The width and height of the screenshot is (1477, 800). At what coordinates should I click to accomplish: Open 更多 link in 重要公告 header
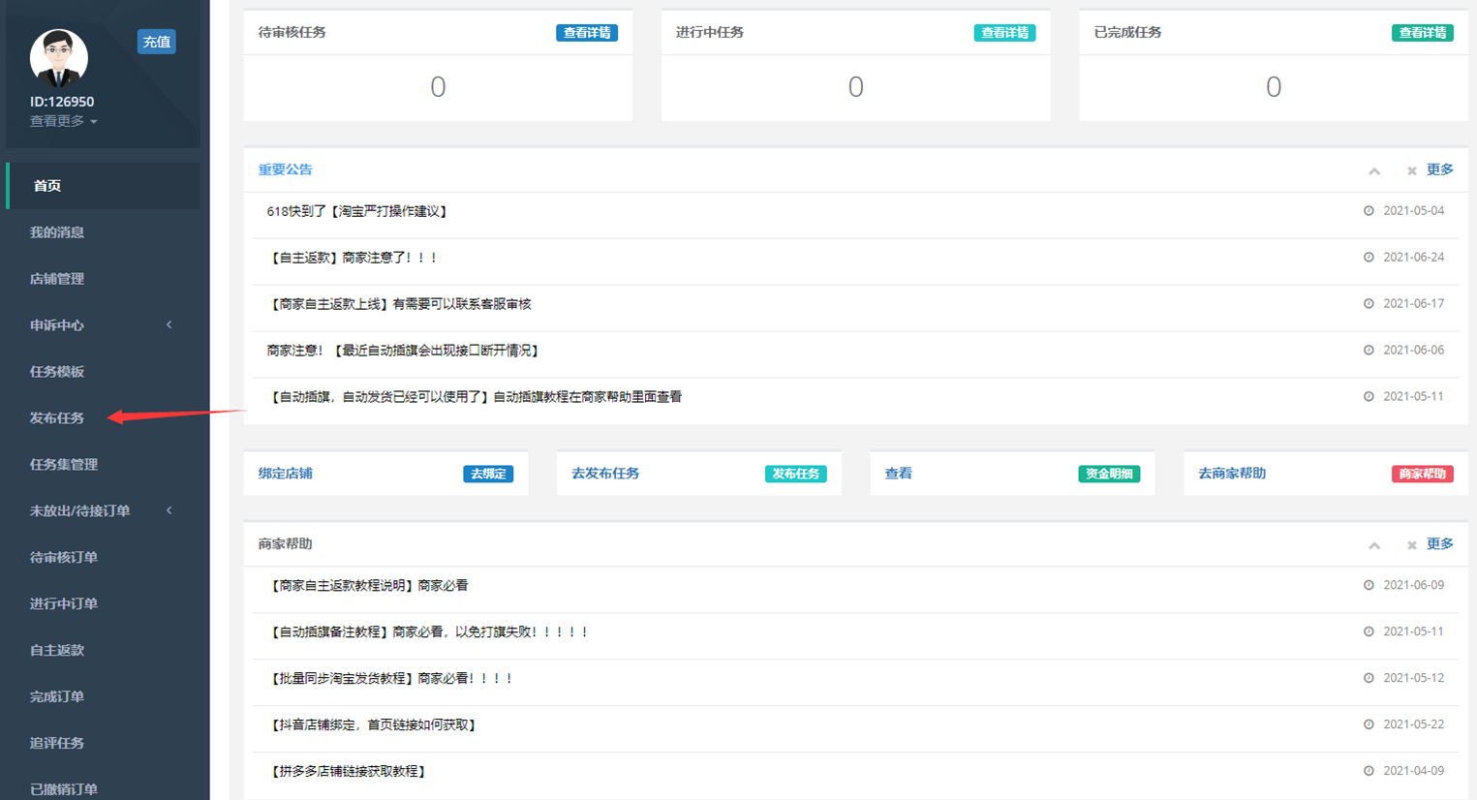(x=1439, y=169)
